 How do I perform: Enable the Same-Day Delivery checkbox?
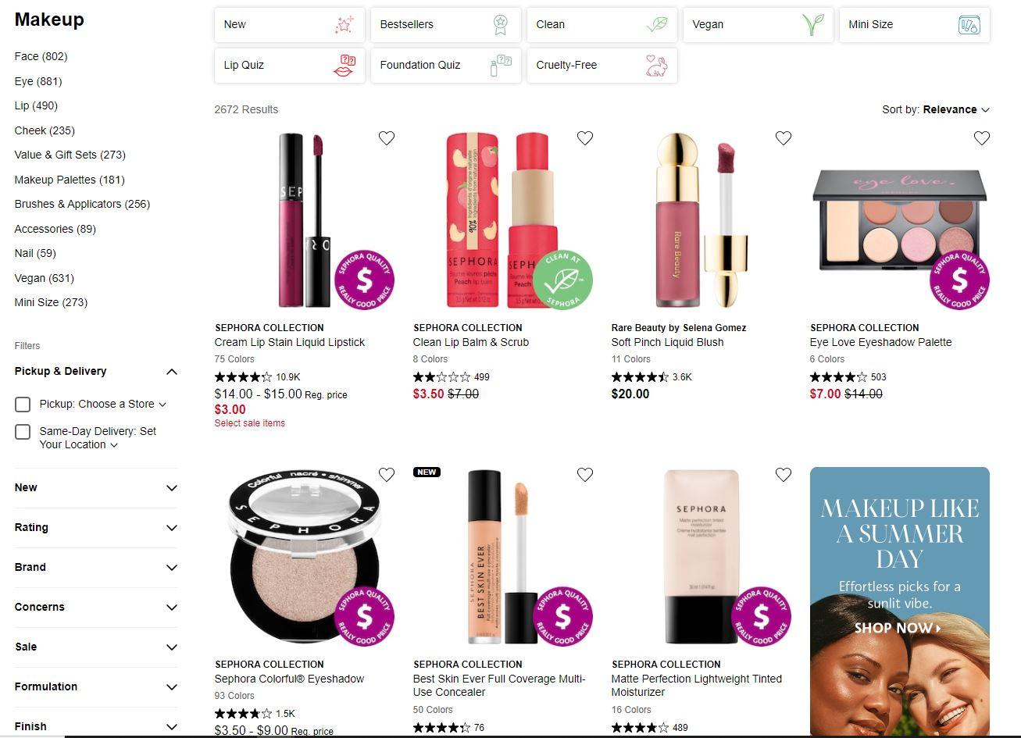click(23, 432)
